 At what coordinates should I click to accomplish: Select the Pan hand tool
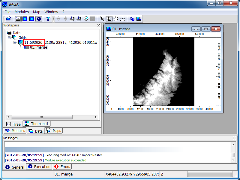[115, 19]
